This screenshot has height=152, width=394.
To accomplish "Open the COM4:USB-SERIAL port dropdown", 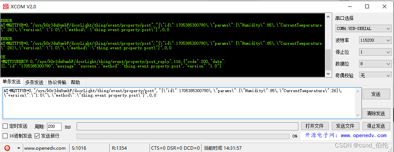I will click(x=363, y=28).
